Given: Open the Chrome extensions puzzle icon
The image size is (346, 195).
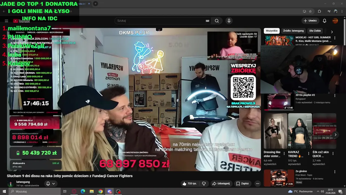Looking at the screenshot, I should pos(320,11).
